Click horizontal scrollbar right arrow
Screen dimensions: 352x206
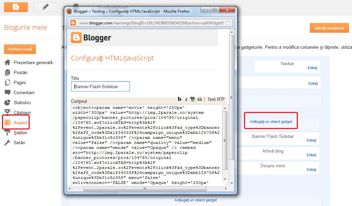pyautogui.click(x=226, y=189)
